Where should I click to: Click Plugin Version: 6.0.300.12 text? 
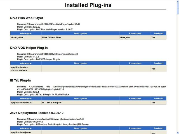[x=30, y=122]
